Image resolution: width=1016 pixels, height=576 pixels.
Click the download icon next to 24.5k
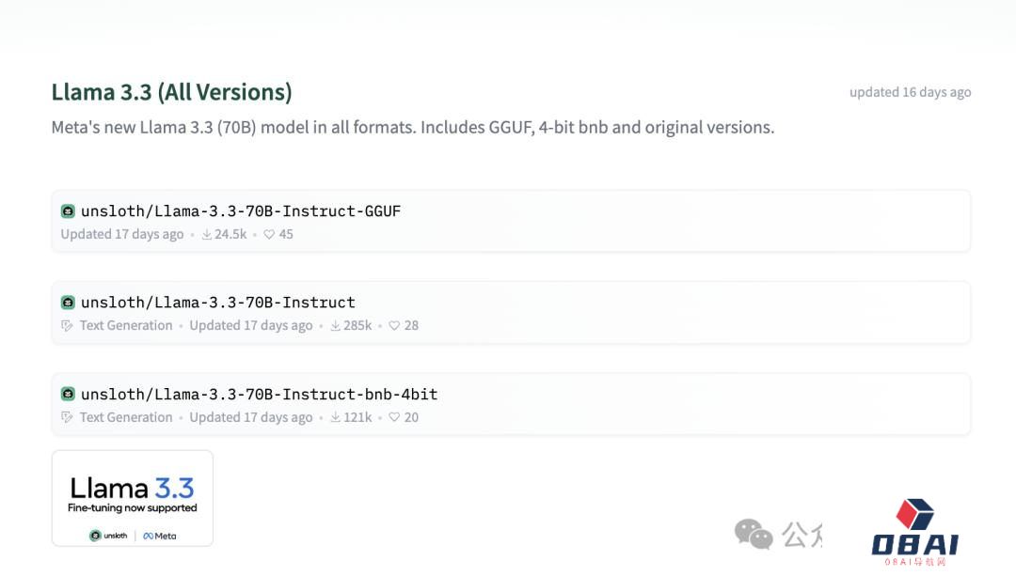(207, 235)
